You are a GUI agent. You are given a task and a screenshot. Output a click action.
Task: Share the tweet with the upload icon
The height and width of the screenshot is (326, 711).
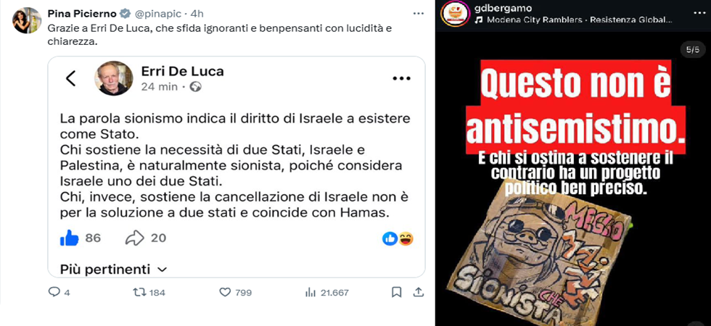click(x=418, y=292)
